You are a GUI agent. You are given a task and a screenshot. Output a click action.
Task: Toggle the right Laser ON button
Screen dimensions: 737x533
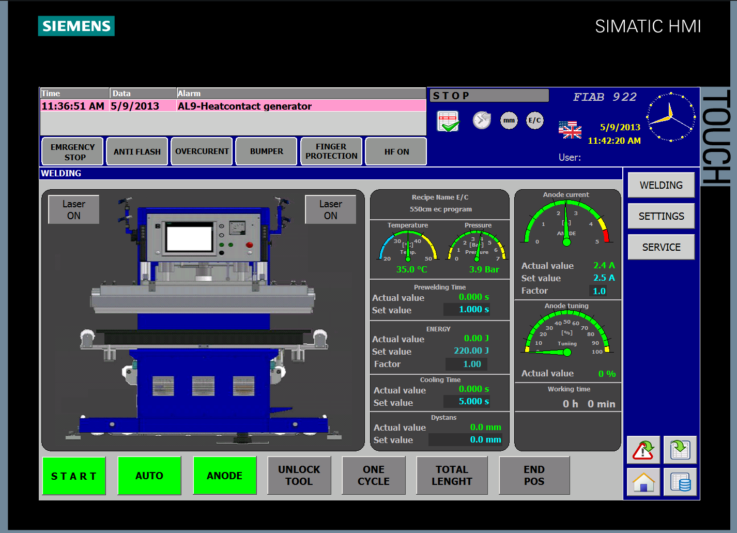point(330,210)
